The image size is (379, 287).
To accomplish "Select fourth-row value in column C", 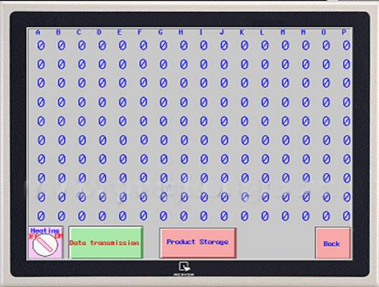I will (82, 103).
